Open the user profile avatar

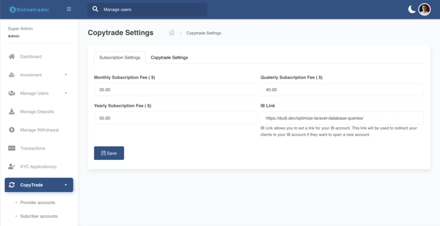[424, 9]
